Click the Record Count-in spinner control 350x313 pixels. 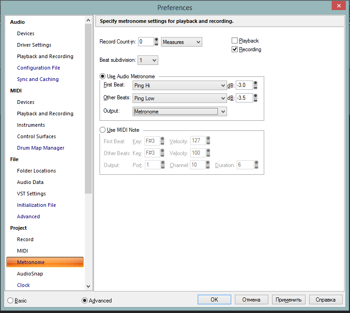pyautogui.click(x=156, y=42)
